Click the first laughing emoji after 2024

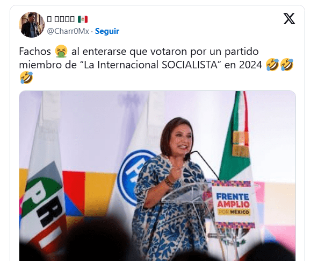click(272, 65)
